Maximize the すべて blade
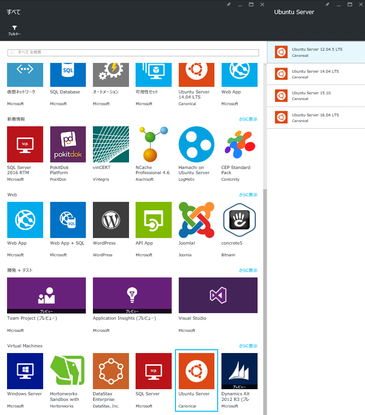365x415 pixels. [251, 4]
